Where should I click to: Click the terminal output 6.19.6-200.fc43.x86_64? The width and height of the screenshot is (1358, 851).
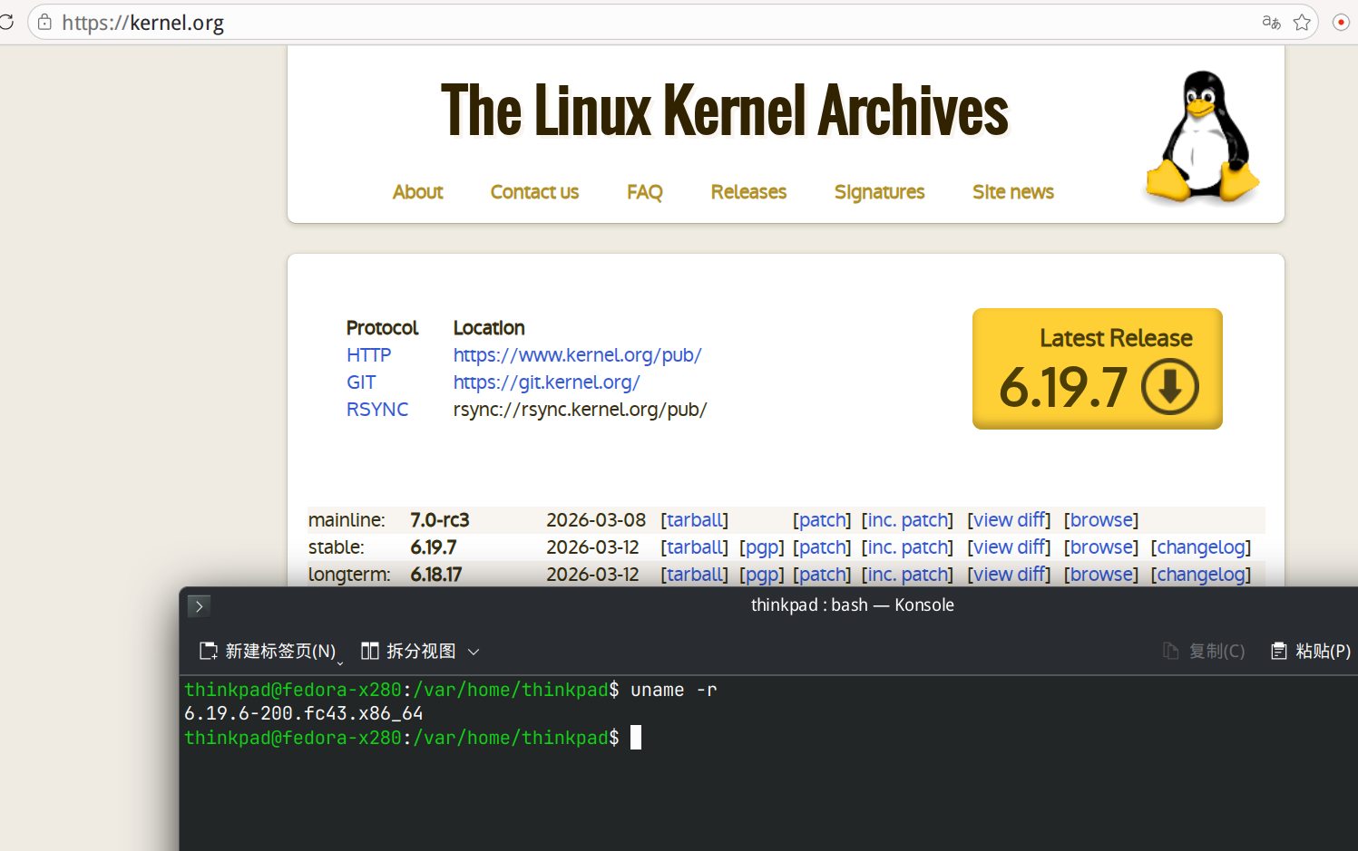[304, 714]
